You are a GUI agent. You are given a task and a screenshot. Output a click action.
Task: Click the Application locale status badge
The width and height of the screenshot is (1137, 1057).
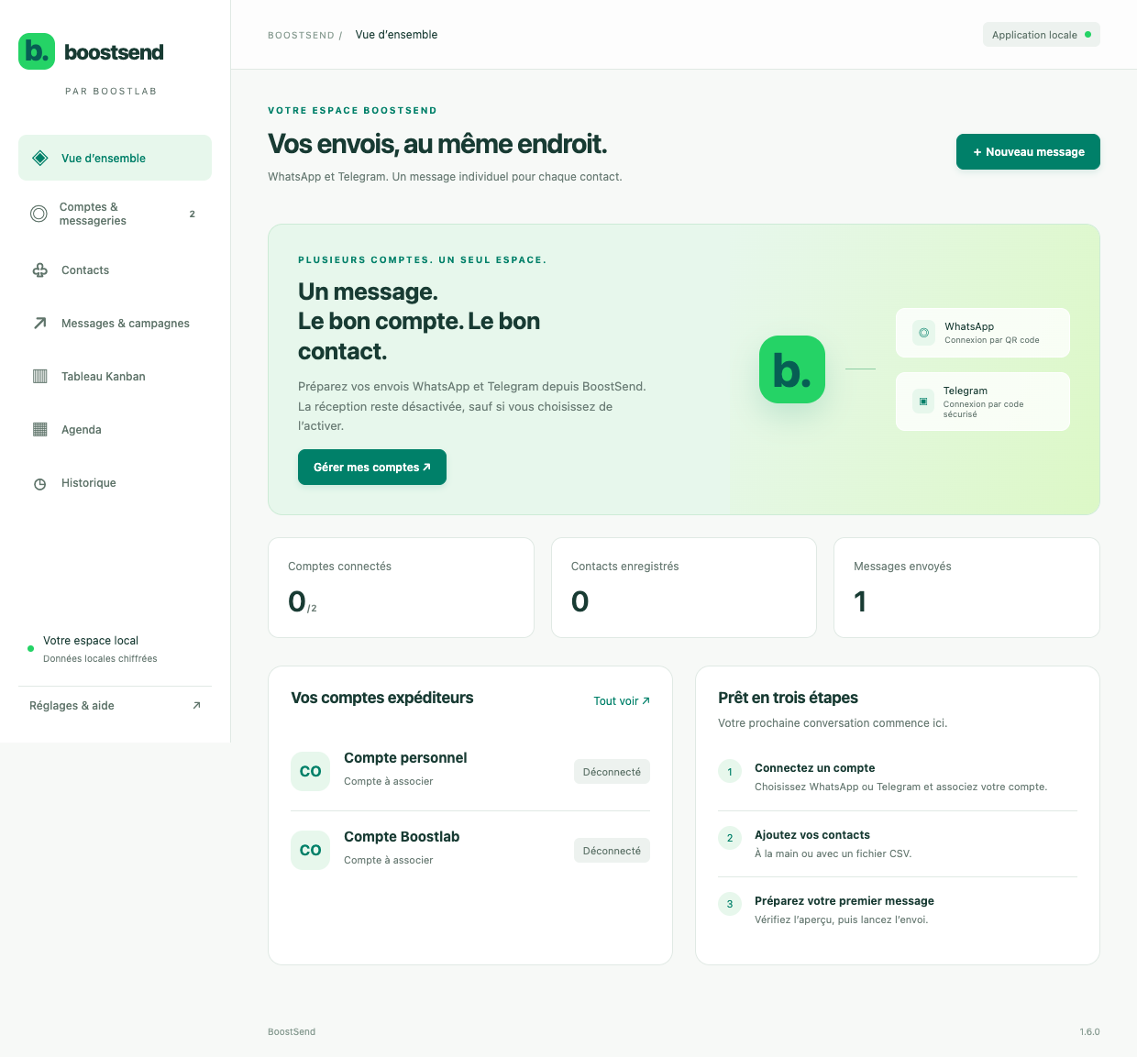[x=1041, y=35]
